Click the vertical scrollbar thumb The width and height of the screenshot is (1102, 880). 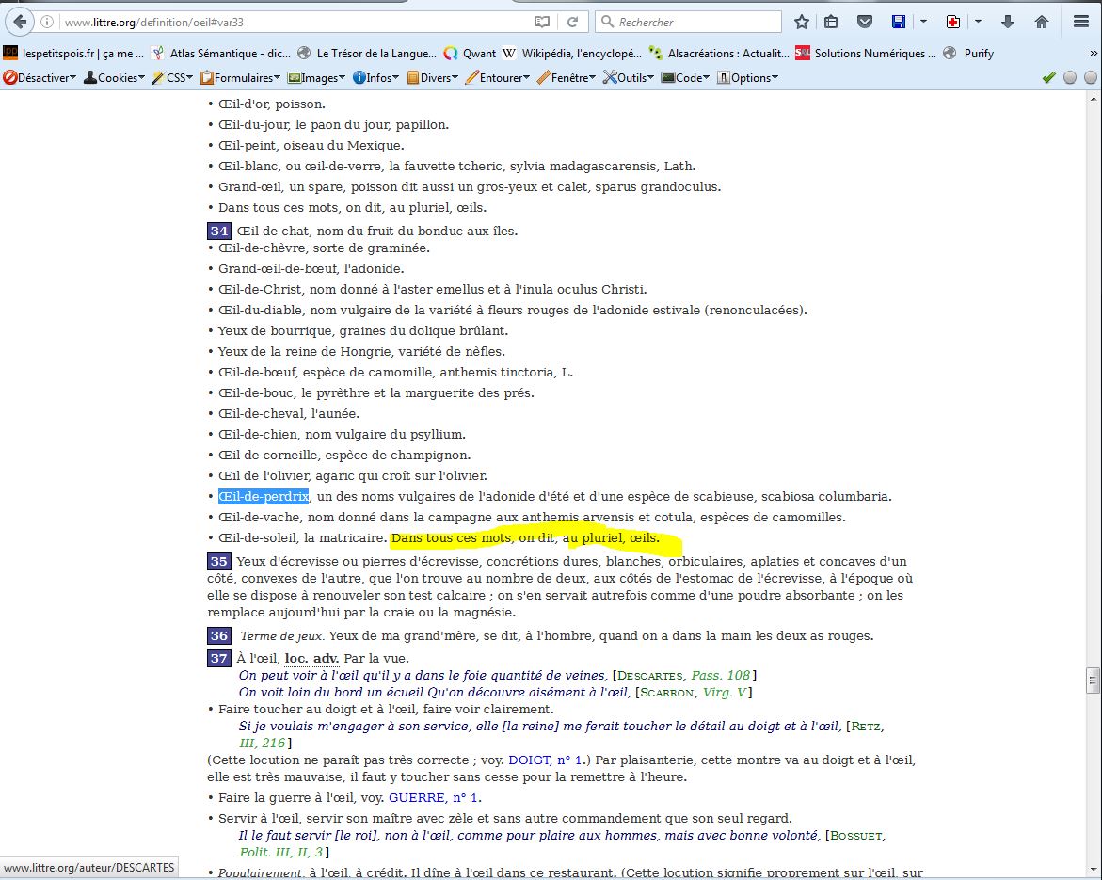[x=1092, y=680]
